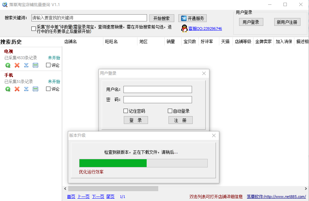This screenshot has width=309, height=201.
Task: Click the 优化运行效率 update note
Action: [91, 172]
